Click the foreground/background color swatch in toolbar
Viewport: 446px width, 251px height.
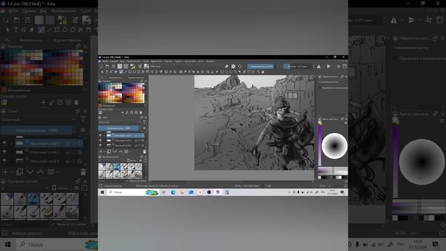tap(132, 66)
